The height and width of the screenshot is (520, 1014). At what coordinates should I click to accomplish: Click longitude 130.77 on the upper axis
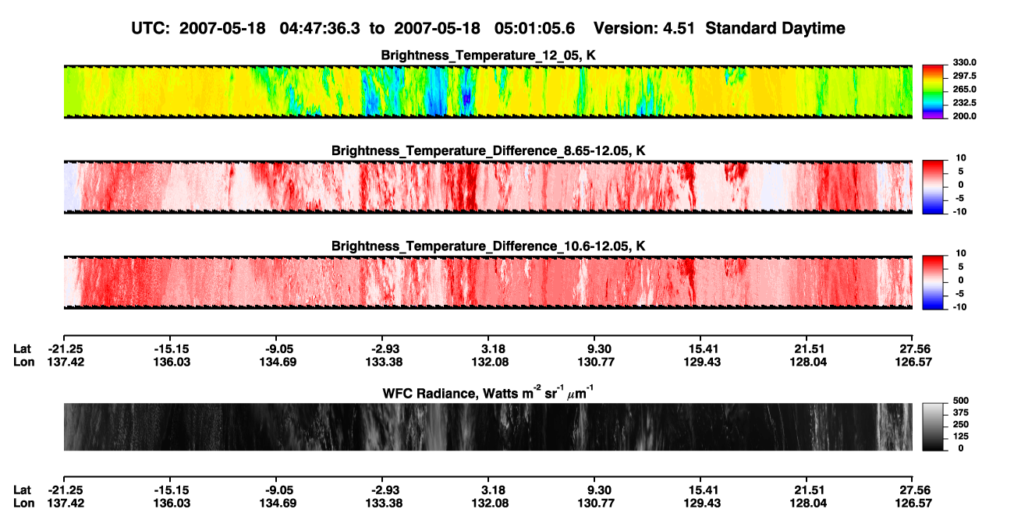click(594, 362)
